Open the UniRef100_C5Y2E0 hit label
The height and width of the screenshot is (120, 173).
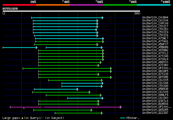tap(155, 30)
